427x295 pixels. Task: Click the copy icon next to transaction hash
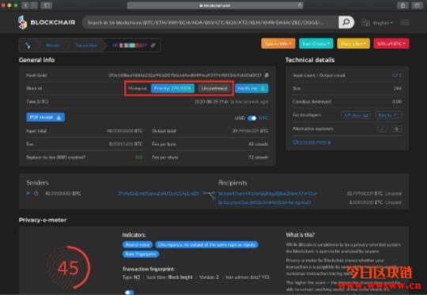[x=266, y=75]
